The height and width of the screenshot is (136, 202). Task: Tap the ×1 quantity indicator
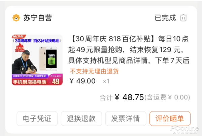(106, 81)
